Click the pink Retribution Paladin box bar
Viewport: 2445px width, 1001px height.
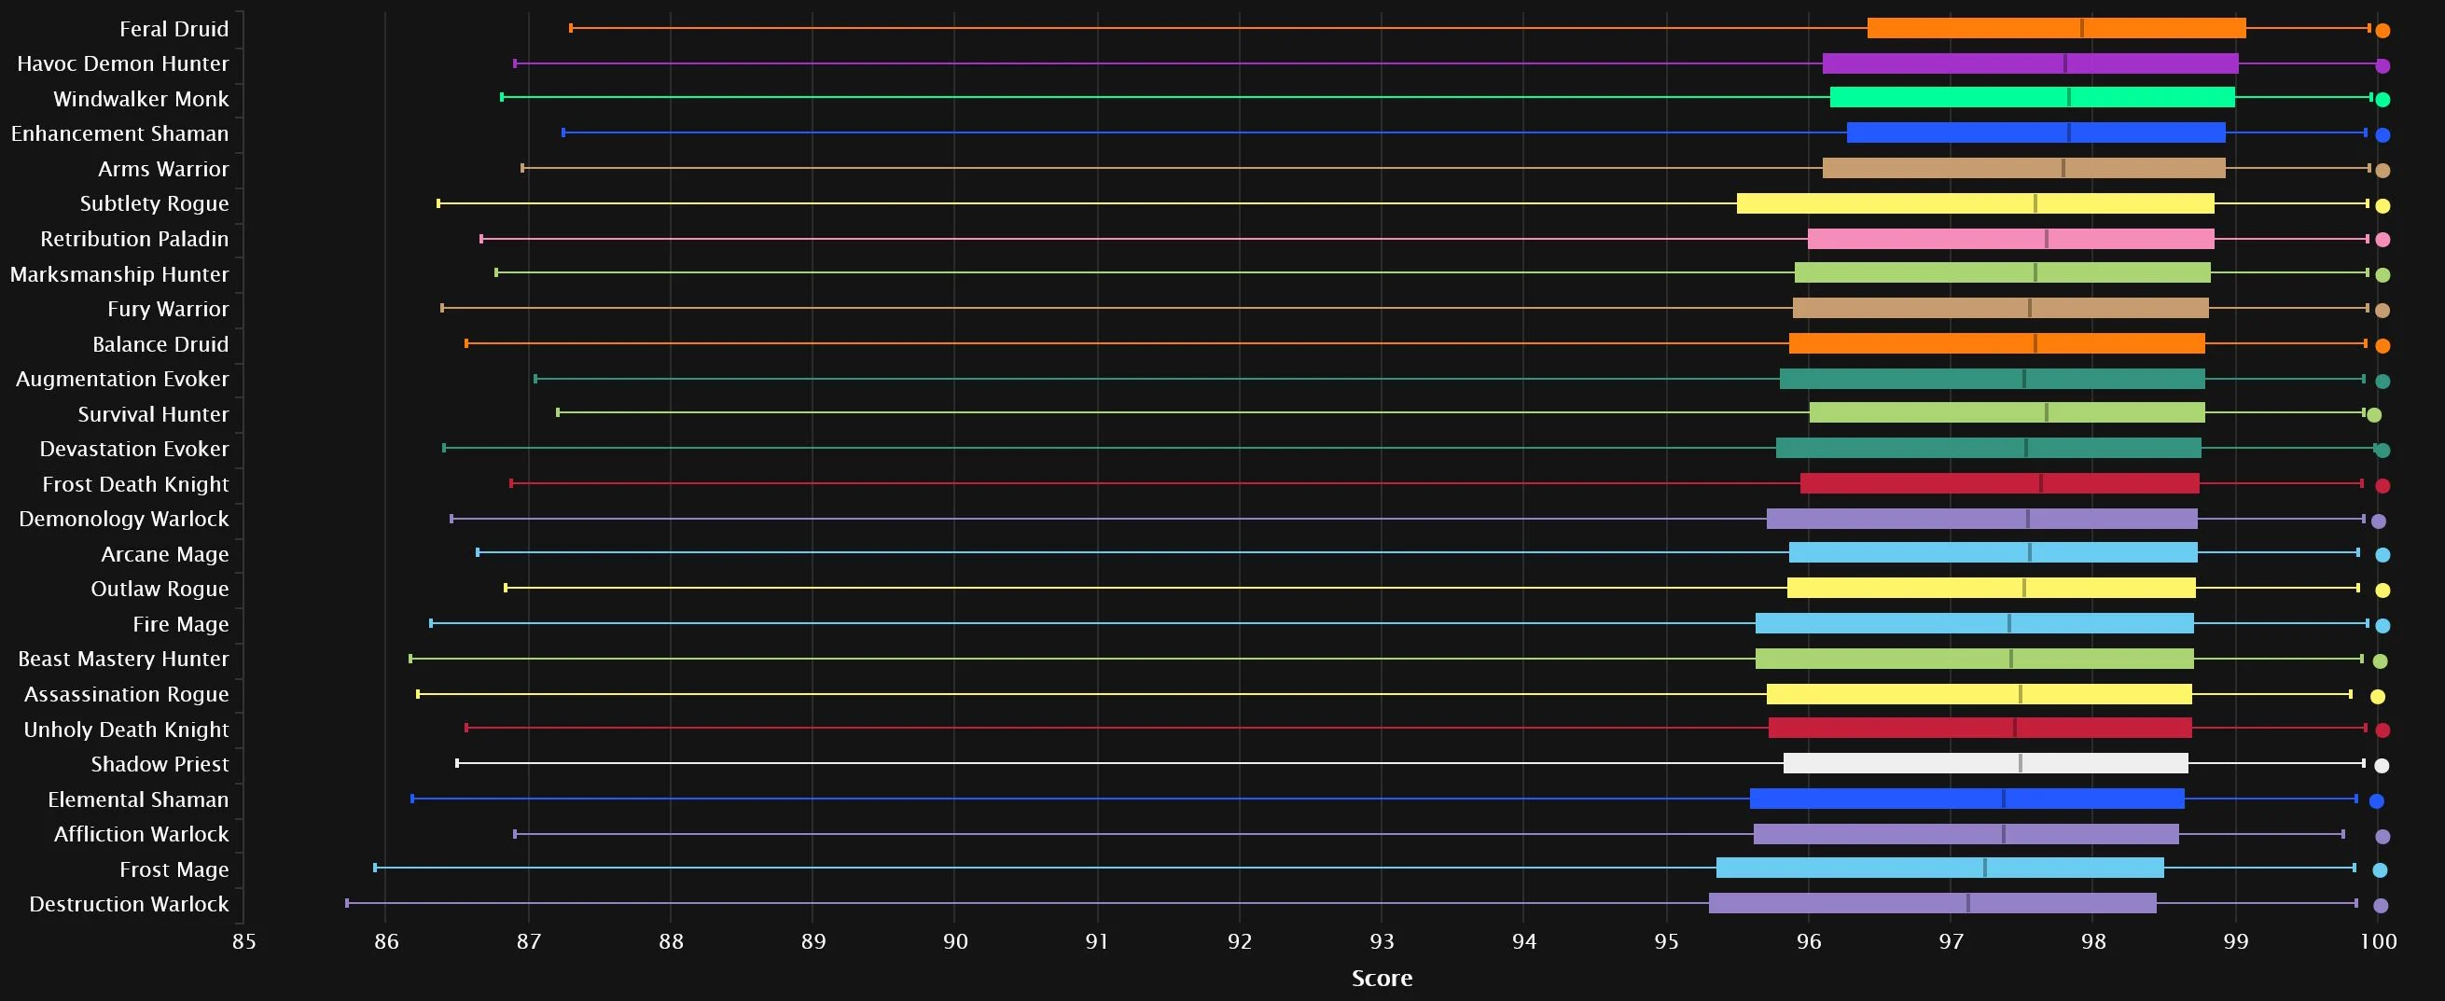click(2011, 238)
